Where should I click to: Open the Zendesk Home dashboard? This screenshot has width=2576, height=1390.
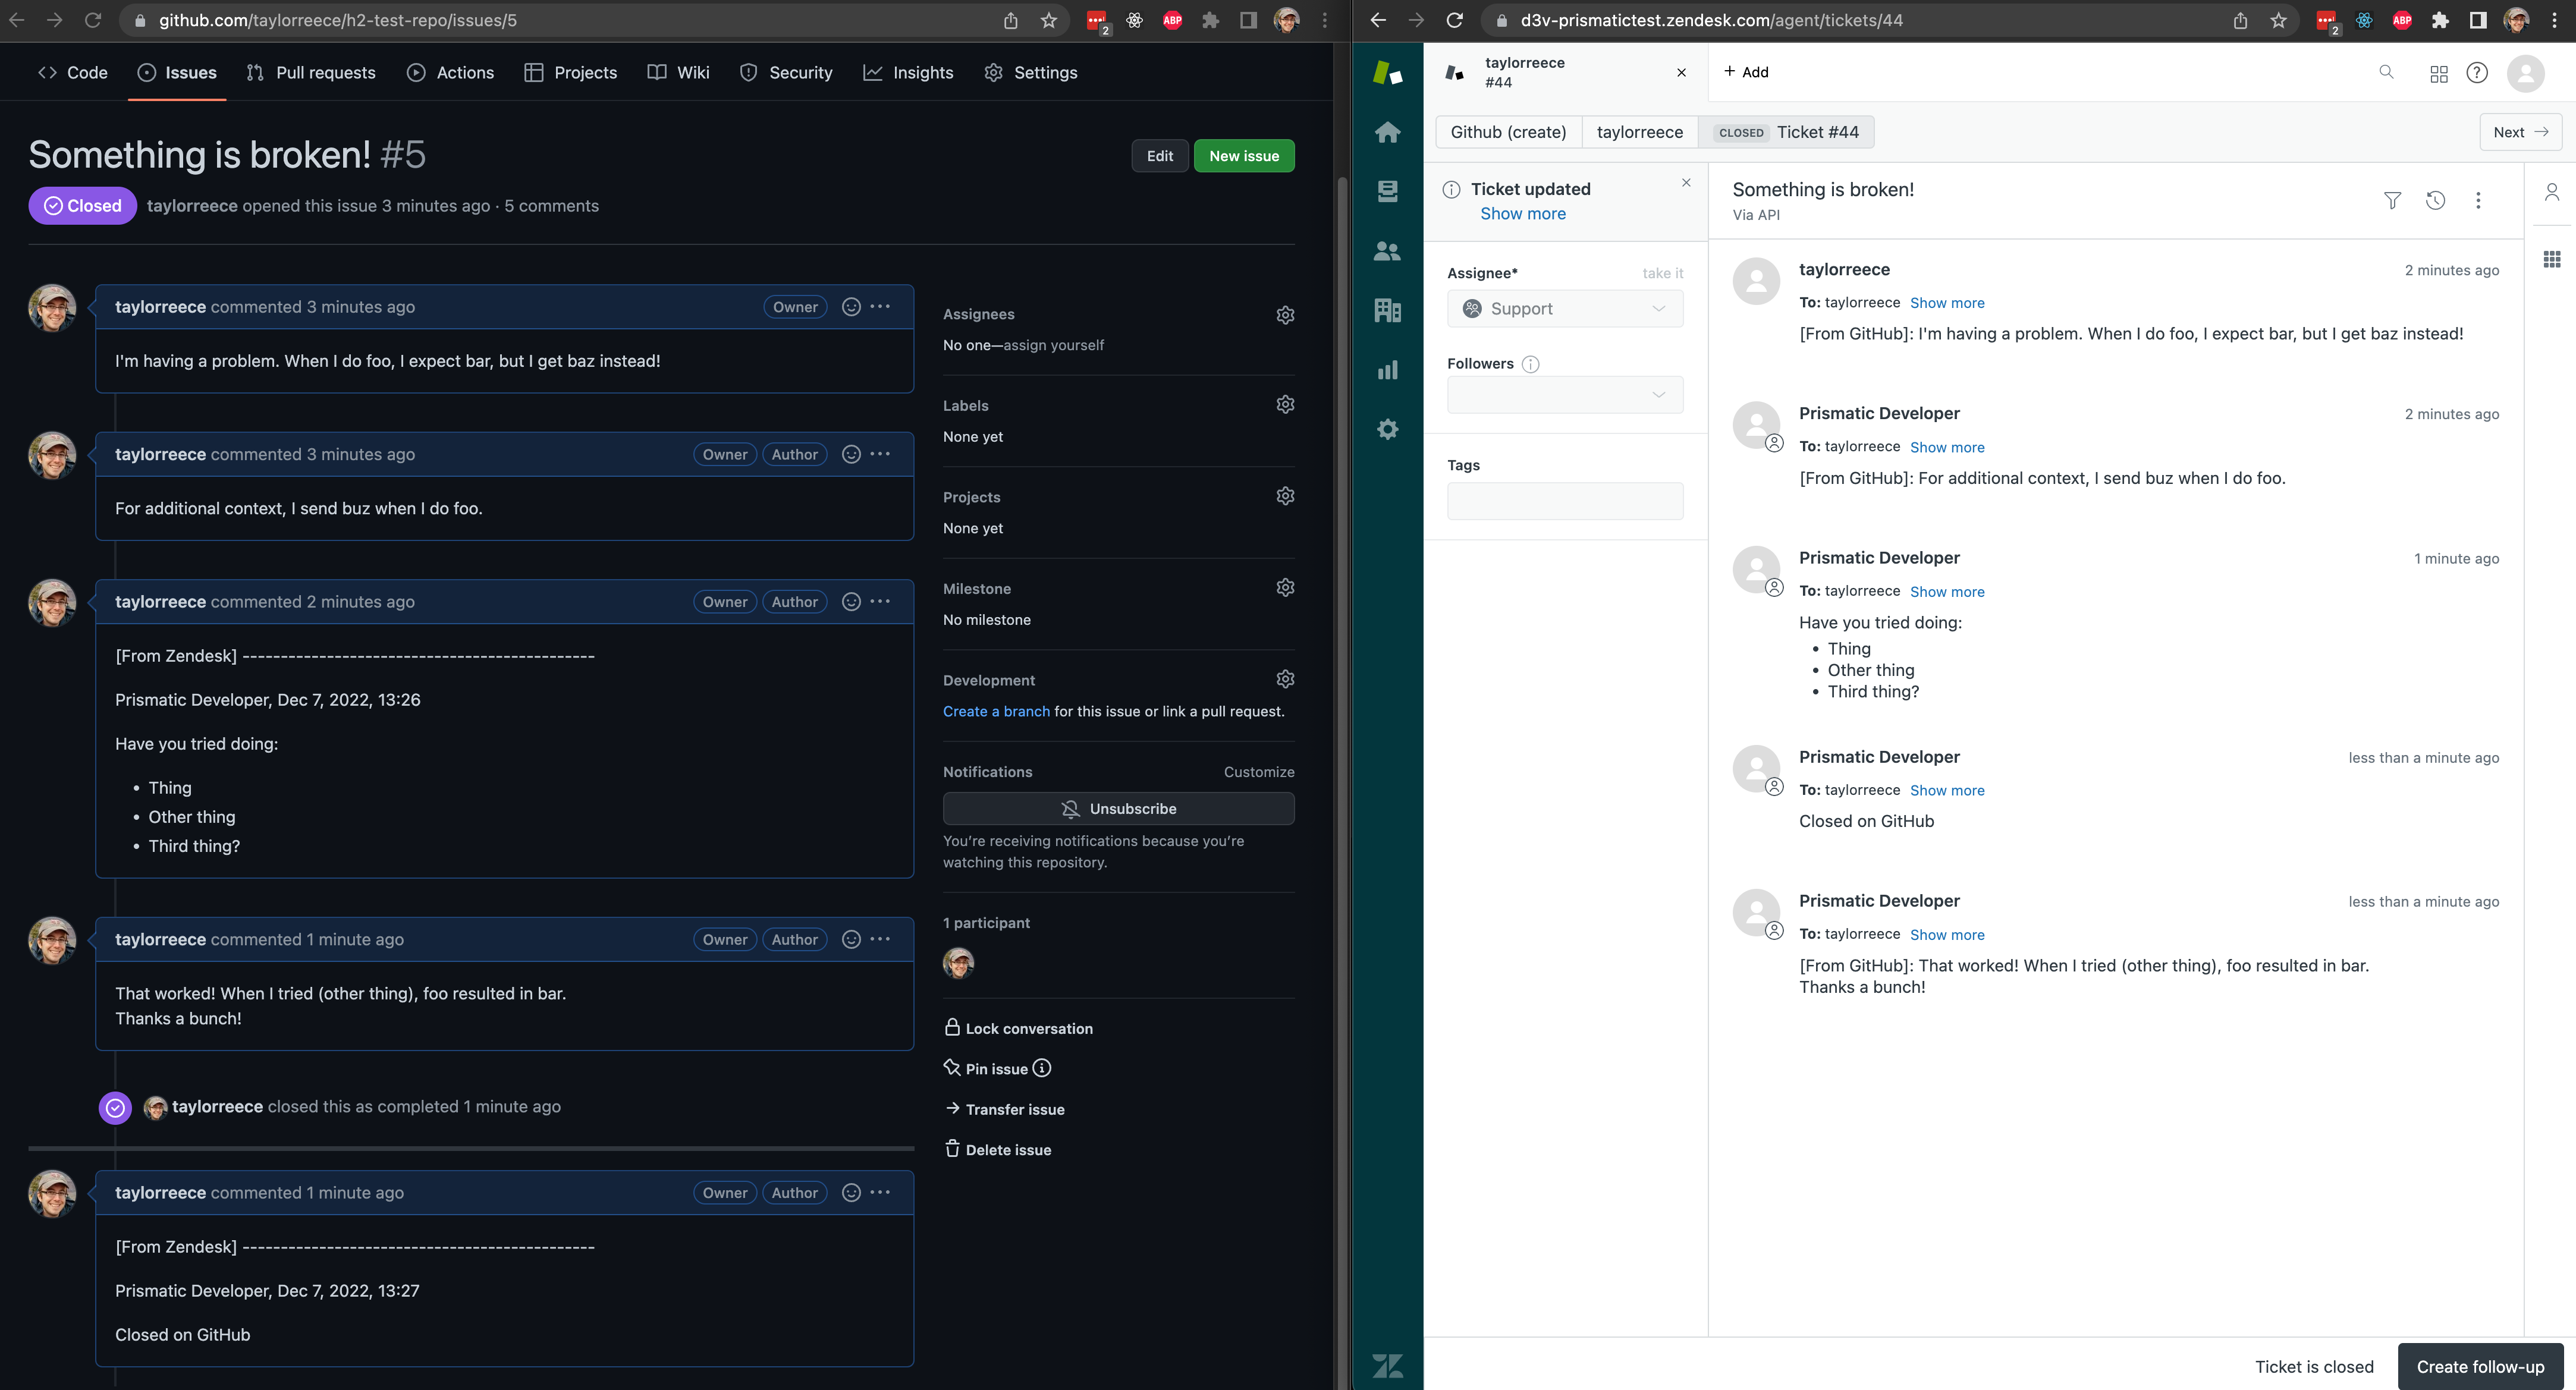click(1387, 131)
